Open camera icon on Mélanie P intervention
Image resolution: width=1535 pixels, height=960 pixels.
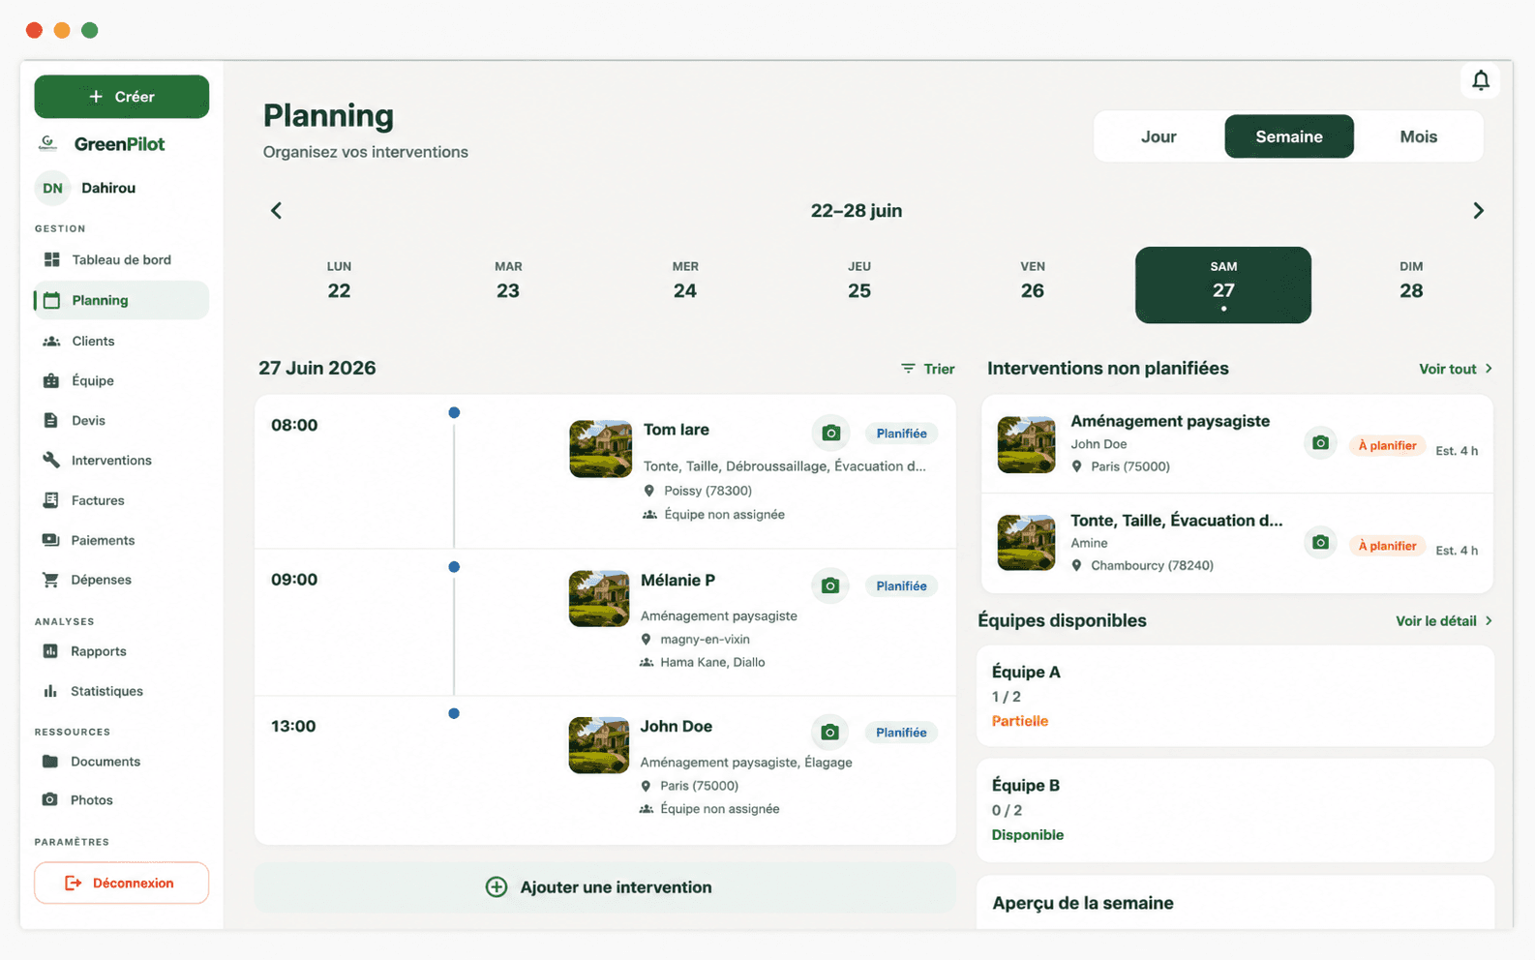[829, 585]
